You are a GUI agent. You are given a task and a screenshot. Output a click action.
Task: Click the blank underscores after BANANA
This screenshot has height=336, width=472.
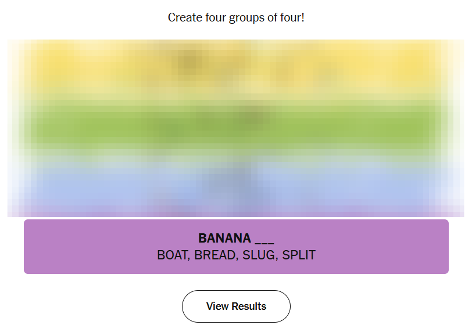tap(264, 239)
